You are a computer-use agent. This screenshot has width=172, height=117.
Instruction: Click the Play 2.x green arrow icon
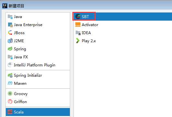click(78, 41)
